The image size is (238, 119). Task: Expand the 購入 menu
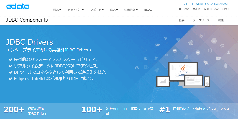coord(114,10)
